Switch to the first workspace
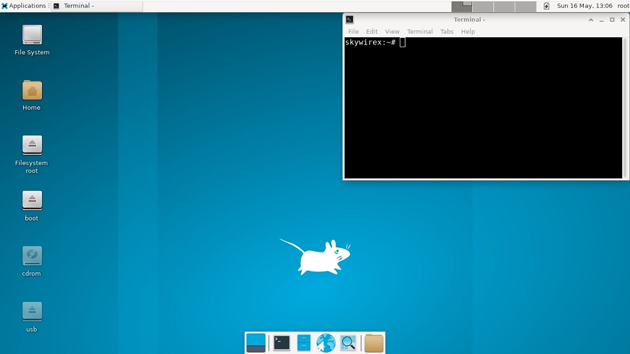Screen dimensions: 630x354 [462, 6]
